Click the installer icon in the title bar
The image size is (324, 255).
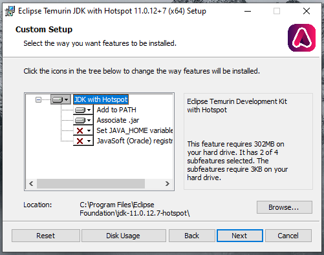10,11
